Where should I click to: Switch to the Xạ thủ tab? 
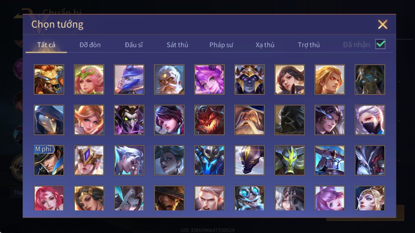[x=265, y=45]
